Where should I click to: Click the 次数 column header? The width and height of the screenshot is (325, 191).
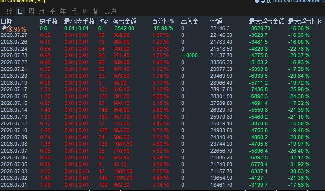click(x=104, y=21)
